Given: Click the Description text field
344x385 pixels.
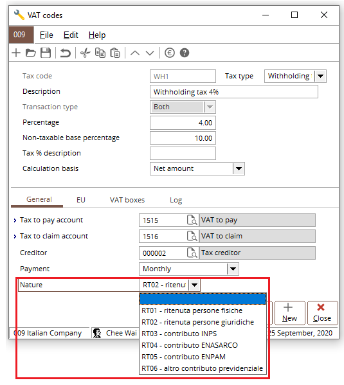Looking at the screenshot, I should (234, 92).
